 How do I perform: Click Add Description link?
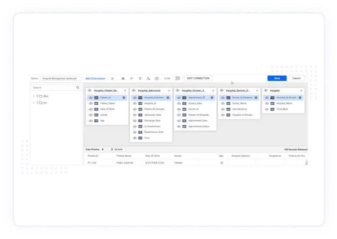click(95, 79)
